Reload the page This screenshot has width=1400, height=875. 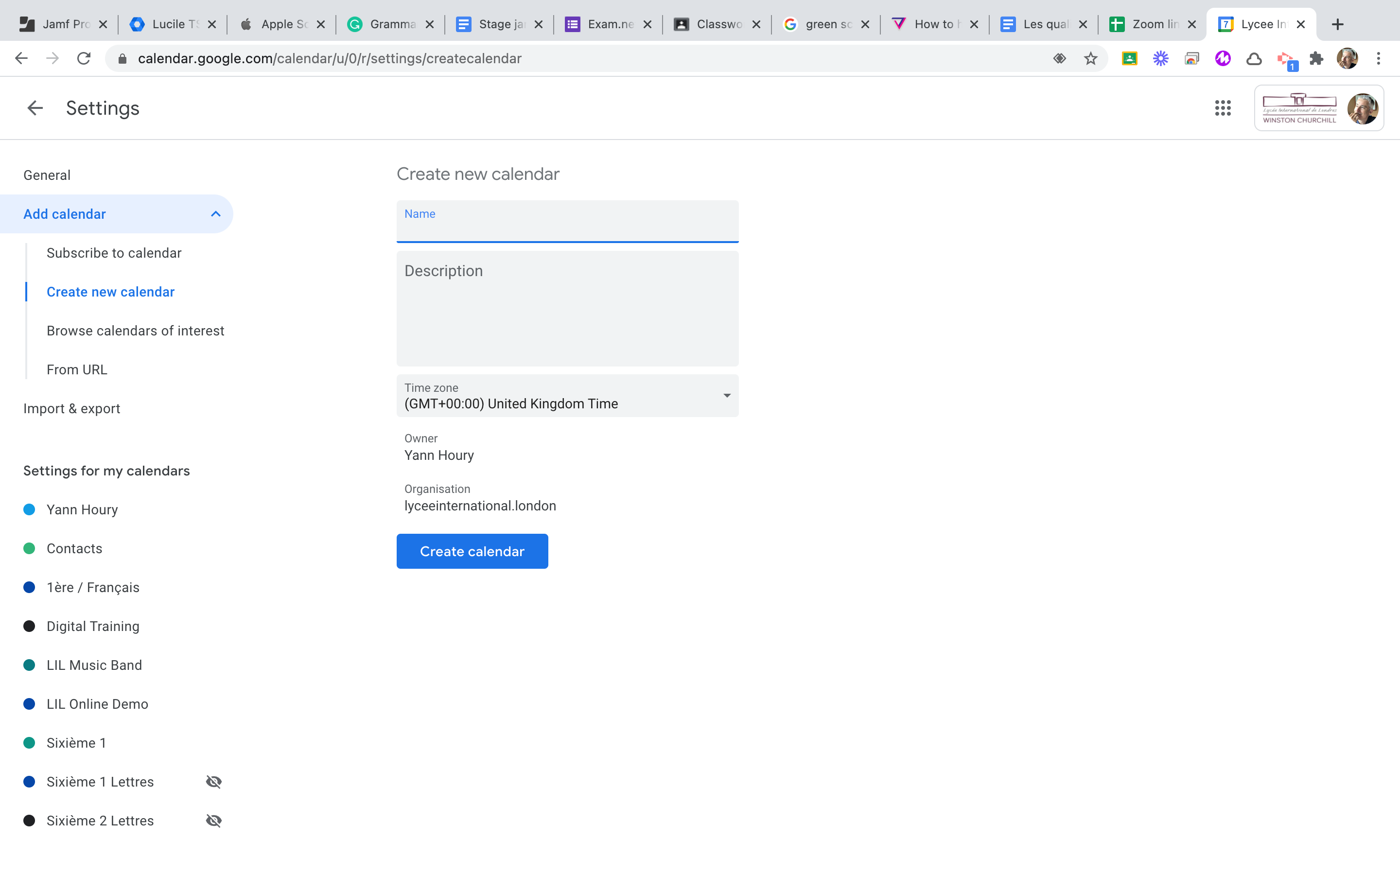pyautogui.click(x=84, y=58)
